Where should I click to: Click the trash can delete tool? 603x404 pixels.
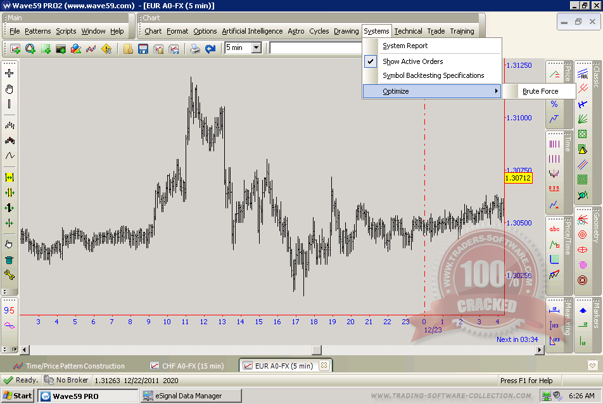click(10, 260)
